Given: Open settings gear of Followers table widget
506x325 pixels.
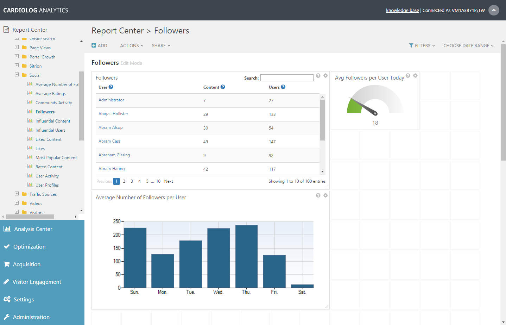Looking at the screenshot, I should (325, 76).
